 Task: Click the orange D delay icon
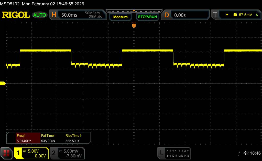coord(167,15)
